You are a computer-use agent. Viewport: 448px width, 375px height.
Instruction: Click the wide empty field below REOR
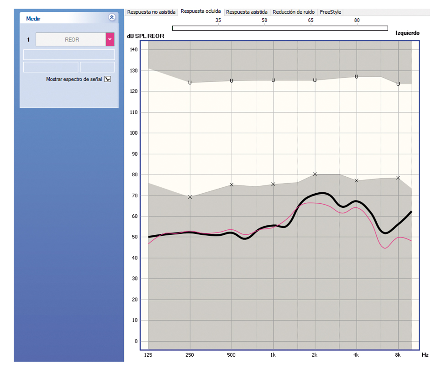[69, 55]
